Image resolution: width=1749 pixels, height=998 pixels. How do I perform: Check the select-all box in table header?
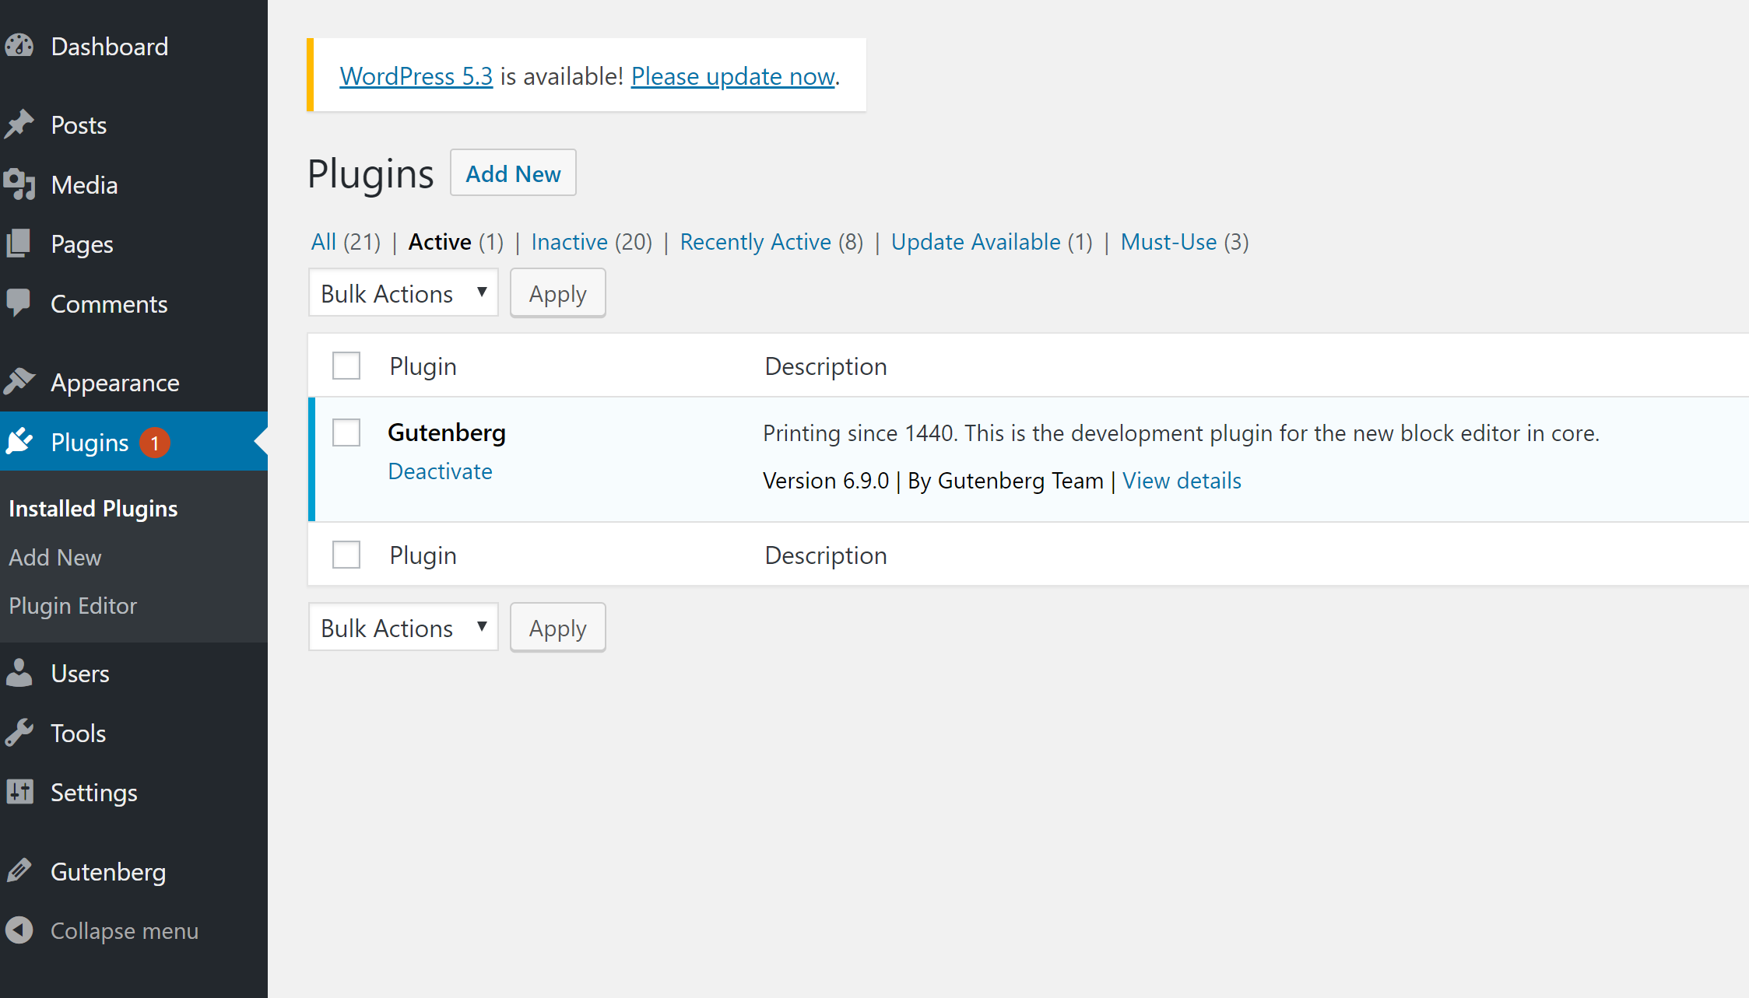346,366
